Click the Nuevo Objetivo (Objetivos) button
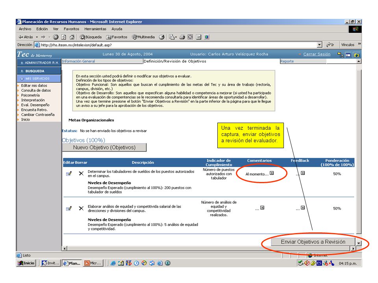 tap(104, 147)
